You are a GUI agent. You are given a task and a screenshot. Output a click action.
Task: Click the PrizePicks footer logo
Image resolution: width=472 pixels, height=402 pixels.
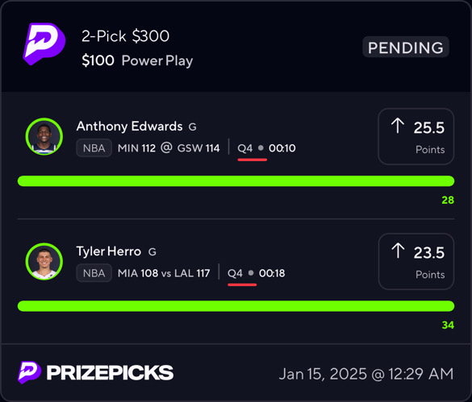click(x=96, y=372)
